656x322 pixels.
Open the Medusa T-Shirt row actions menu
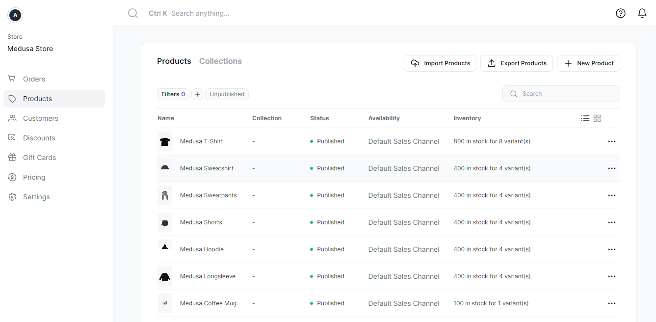point(611,141)
